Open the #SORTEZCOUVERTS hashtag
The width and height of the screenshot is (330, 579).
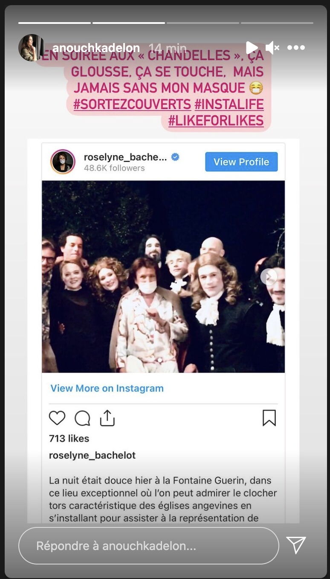click(132, 104)
